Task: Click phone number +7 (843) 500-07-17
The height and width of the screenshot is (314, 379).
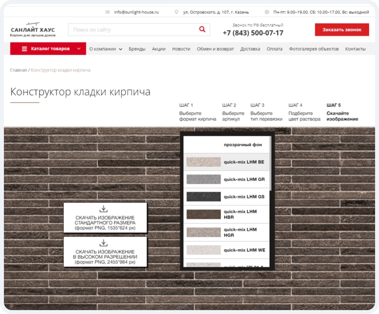Action: tap(253, 33)
